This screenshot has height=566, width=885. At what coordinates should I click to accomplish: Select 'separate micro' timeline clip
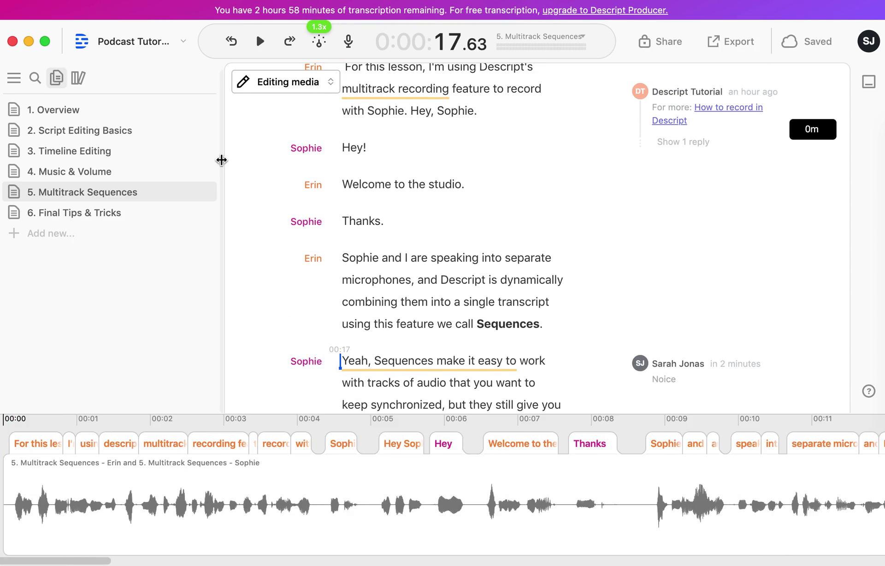823,443
